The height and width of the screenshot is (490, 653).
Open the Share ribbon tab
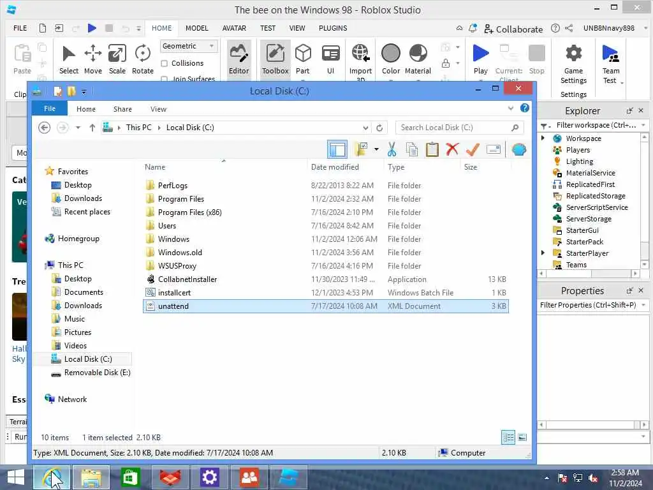(x=122, y=108)
